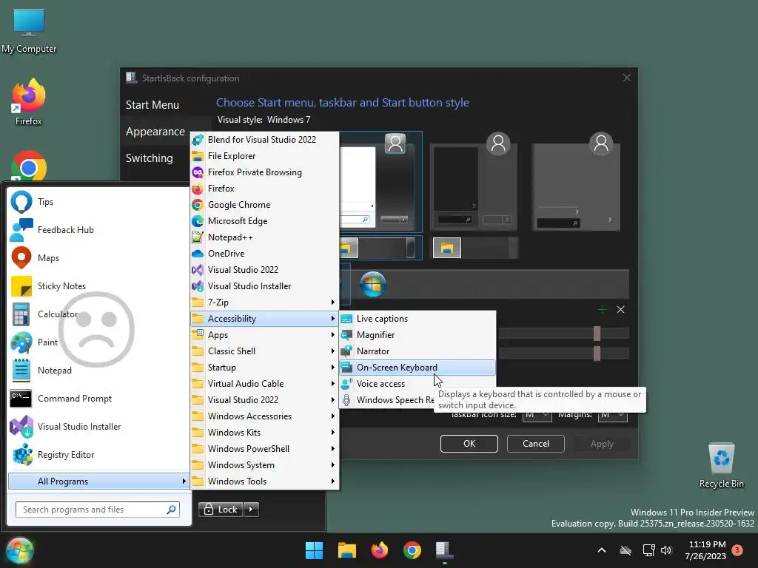Launch the Voice access icon
Image resolution: width=758 pixels, height=568 pixels.
346,384
